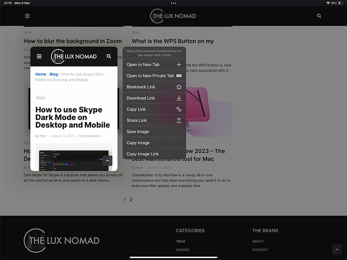The image size is (347, 260).
Task: Tap the three-dot multitasking indicator
Action: [x=173, y=3]
